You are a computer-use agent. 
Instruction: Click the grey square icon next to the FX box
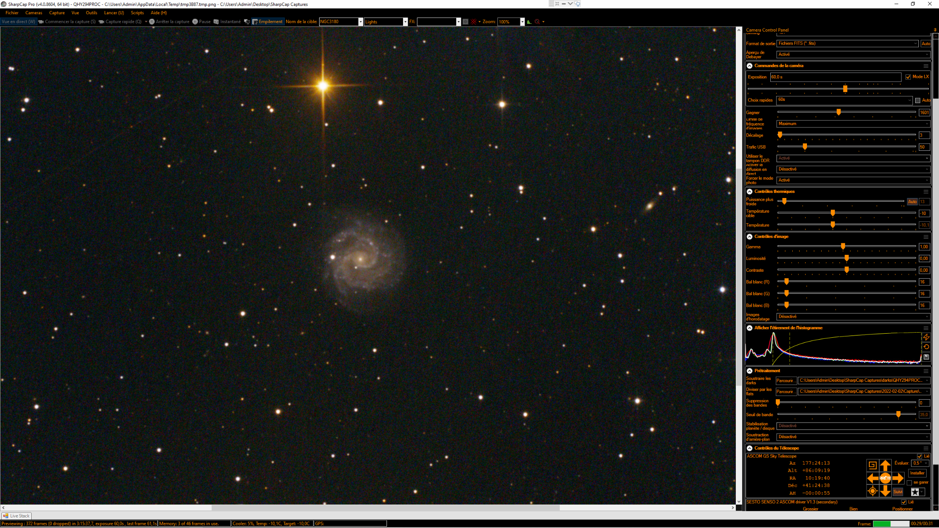(465, 22)
